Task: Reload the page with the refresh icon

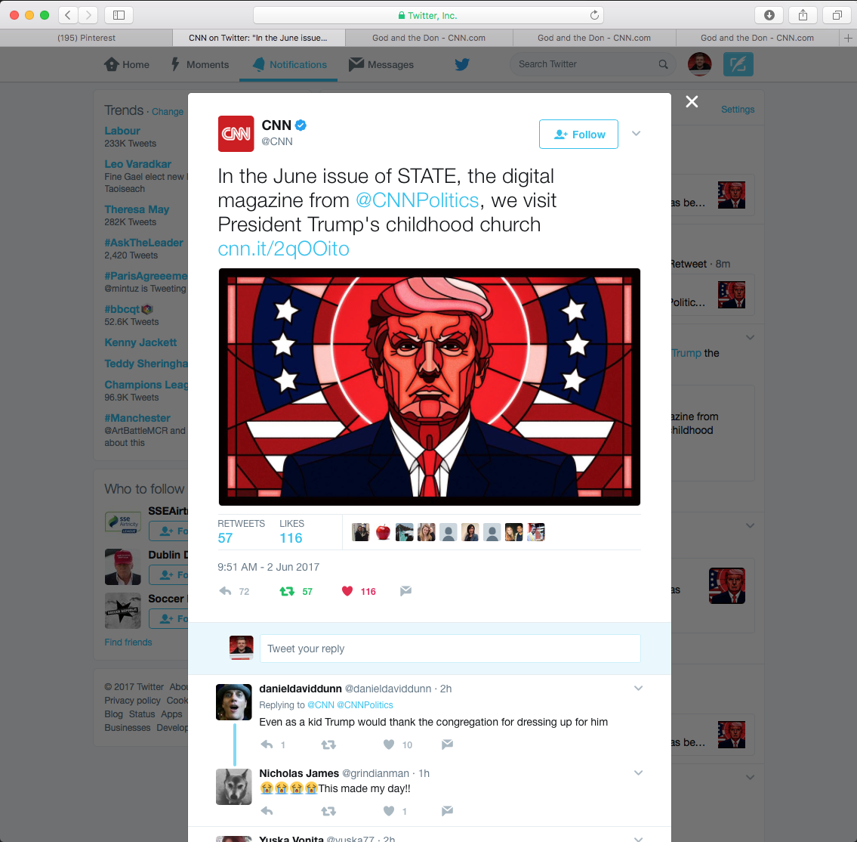Action: click(594, 15)
